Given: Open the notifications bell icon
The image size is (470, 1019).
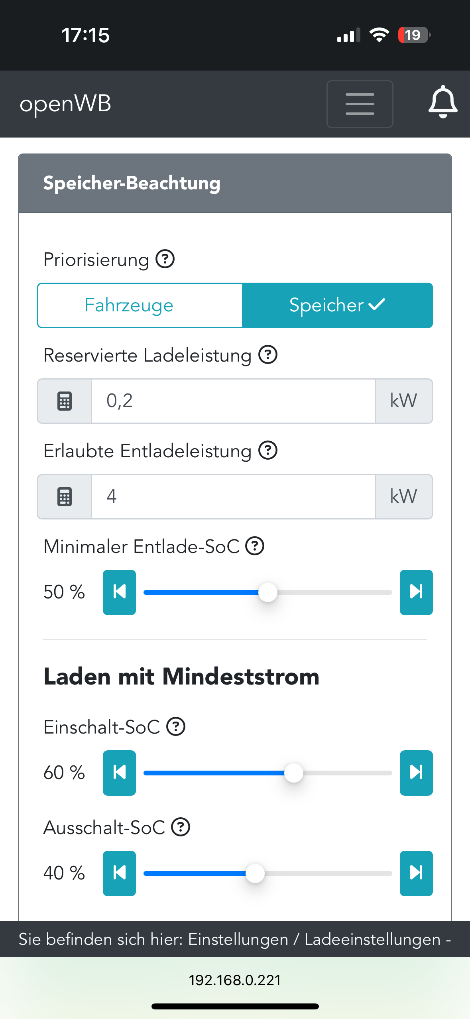Looking at the screenshot, I should pos(442,102).
